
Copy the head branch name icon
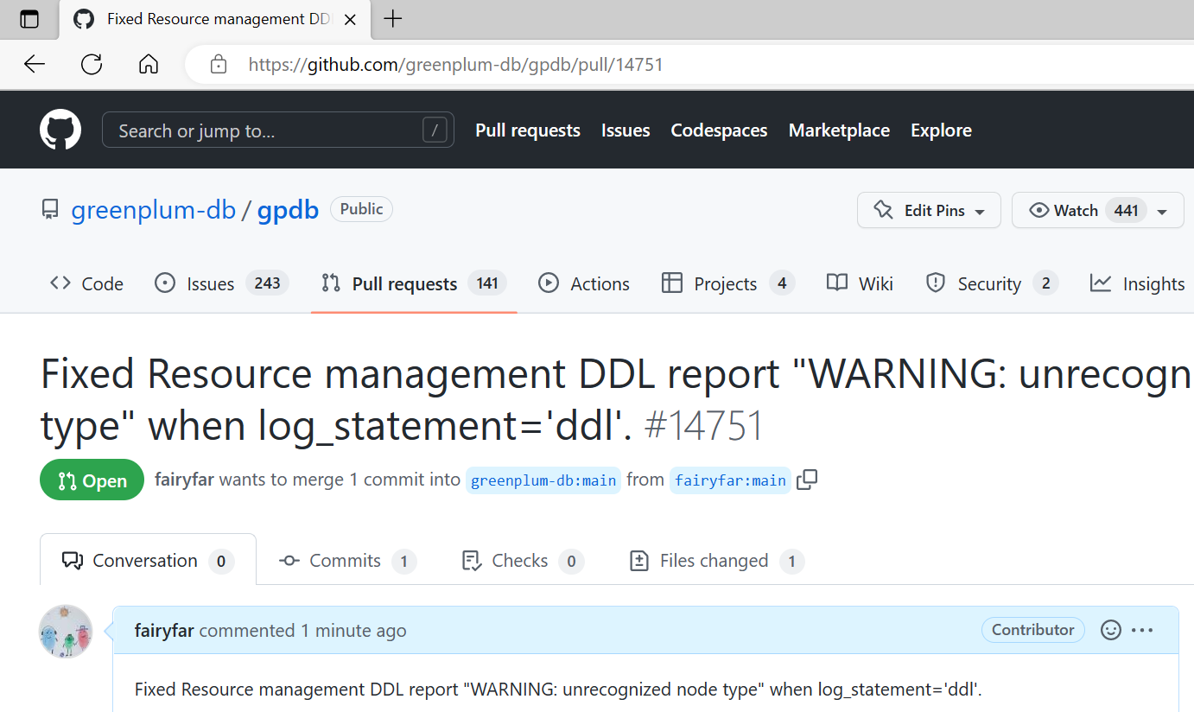807,480
